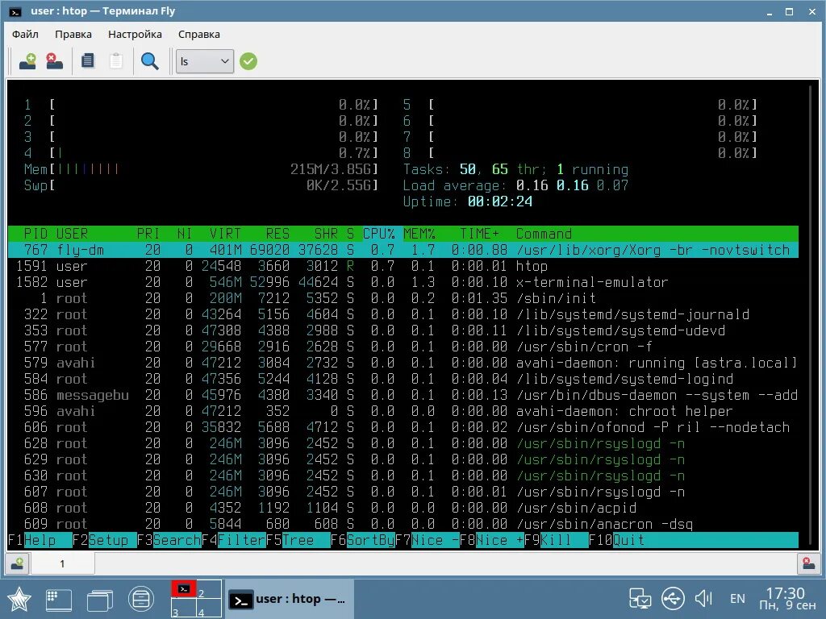Viewport: 826px width, 619px height.
Task: Open search with the magnifier icon
Action: coord(149,60)
